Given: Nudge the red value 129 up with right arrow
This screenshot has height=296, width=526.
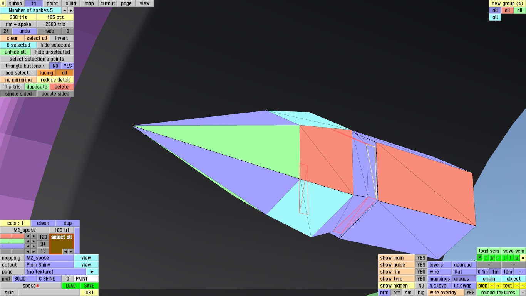Looking at the screenshot, I should click(34, 236).
